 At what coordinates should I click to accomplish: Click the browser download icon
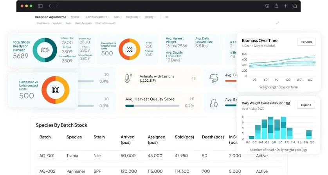tap(267, 6)
